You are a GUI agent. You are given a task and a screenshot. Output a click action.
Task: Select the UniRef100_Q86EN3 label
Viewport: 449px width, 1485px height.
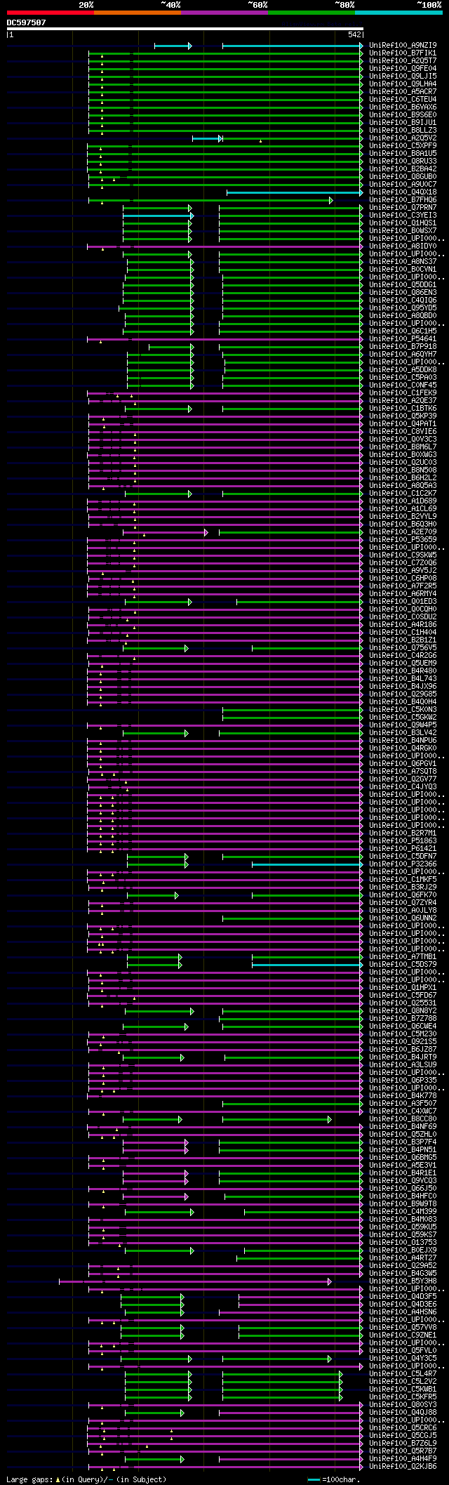pos(403,293)
